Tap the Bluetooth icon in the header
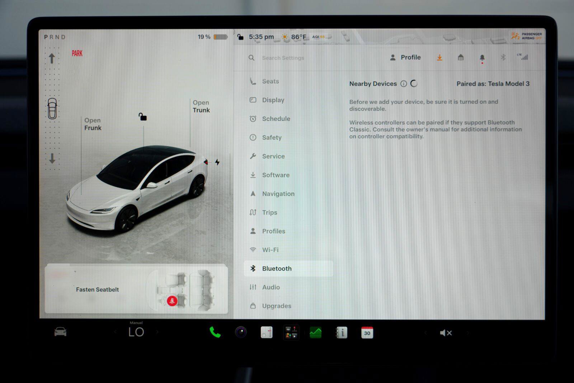This screenshot has width=574, height=383. click(503, 57)
